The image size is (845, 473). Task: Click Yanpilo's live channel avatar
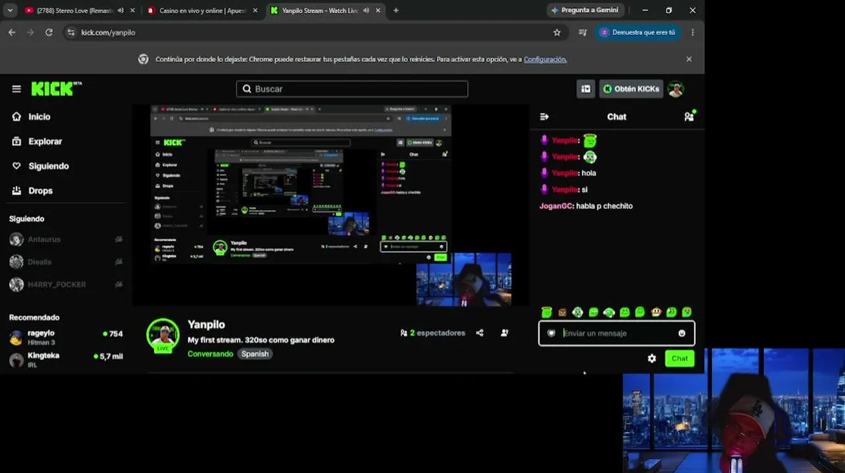(x=163, y=336)
